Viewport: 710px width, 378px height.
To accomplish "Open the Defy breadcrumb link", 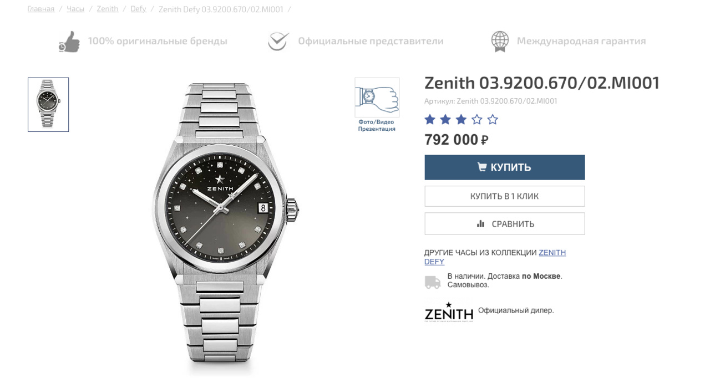I will tap(138, 9).
